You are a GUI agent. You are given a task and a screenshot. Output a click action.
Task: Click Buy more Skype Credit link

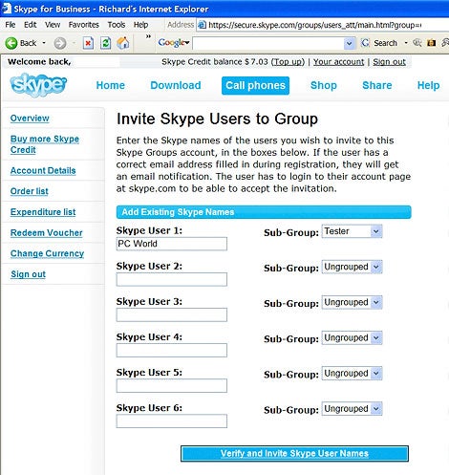pos(45,144)
